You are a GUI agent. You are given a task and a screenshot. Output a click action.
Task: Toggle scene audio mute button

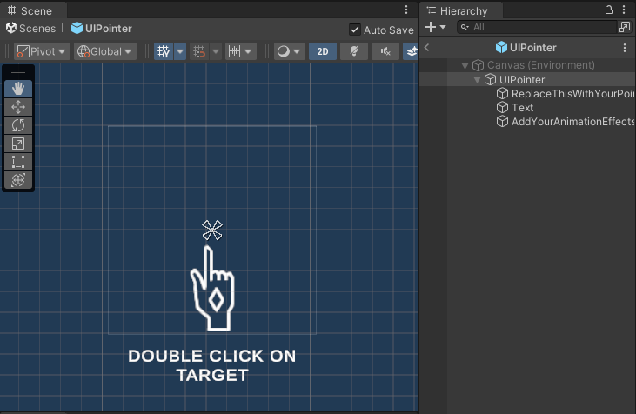tap(385, 51)
